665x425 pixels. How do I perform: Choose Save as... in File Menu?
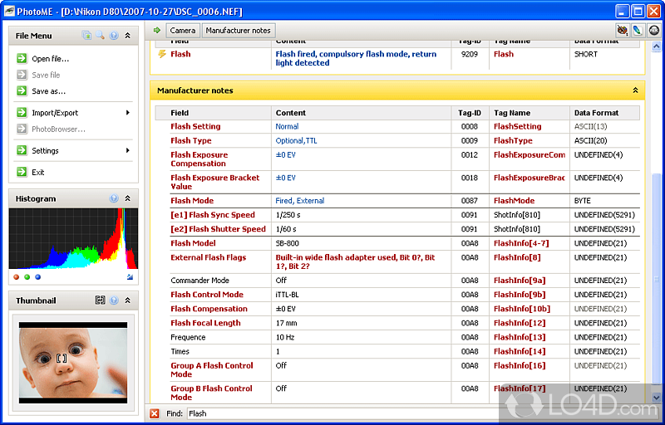49,91
